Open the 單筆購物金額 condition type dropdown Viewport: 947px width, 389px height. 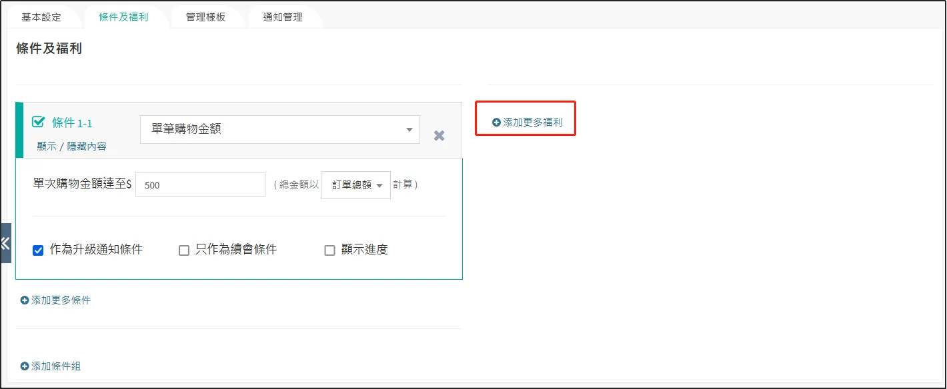(279, 130)
